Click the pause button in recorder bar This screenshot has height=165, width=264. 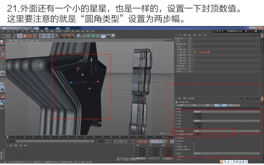(x=249, y=31)
